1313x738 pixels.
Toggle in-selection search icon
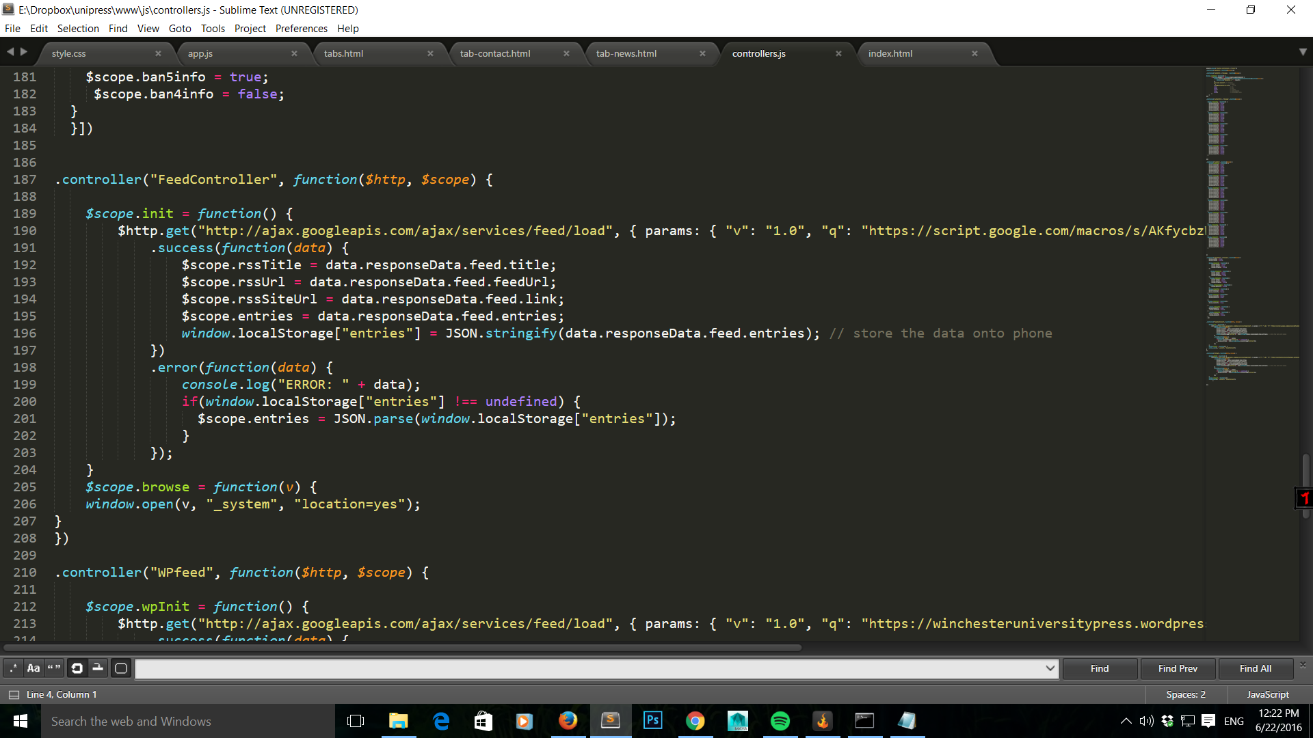coord(98,668)
